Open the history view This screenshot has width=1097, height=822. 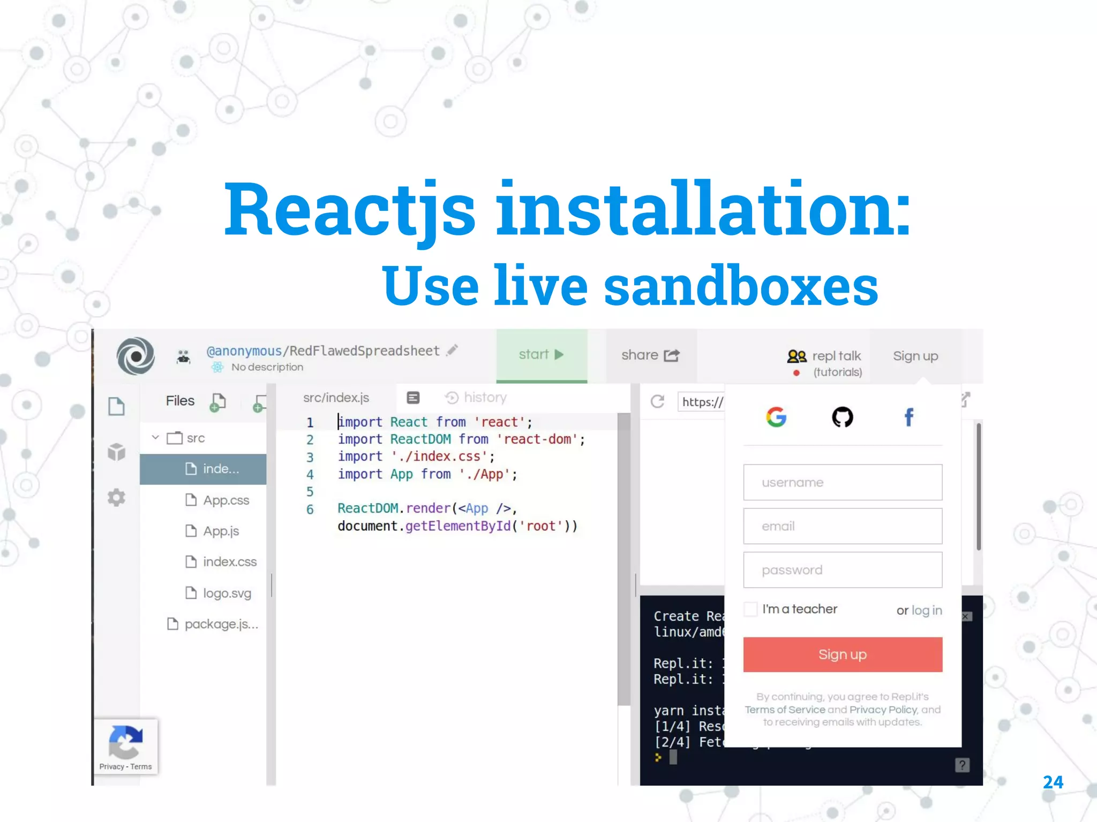tap(485, 398)
